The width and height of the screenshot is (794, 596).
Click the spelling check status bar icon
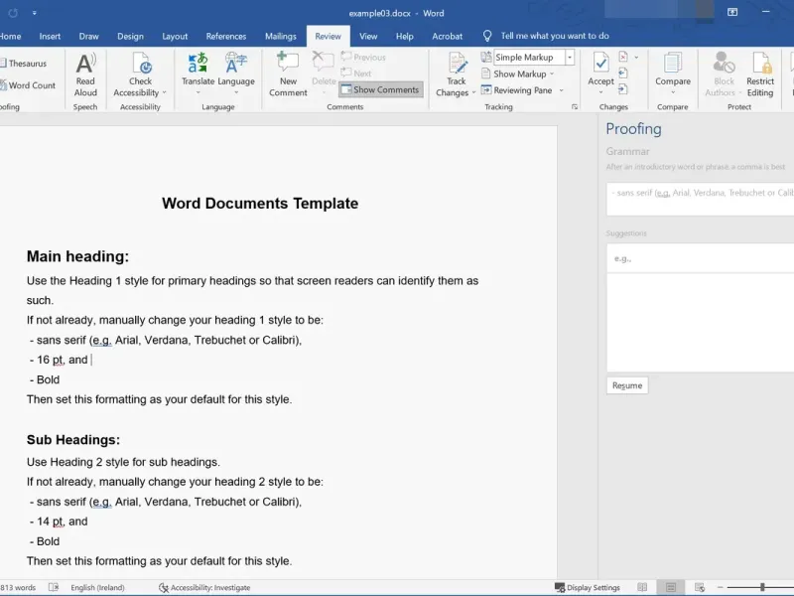(54, 587)
